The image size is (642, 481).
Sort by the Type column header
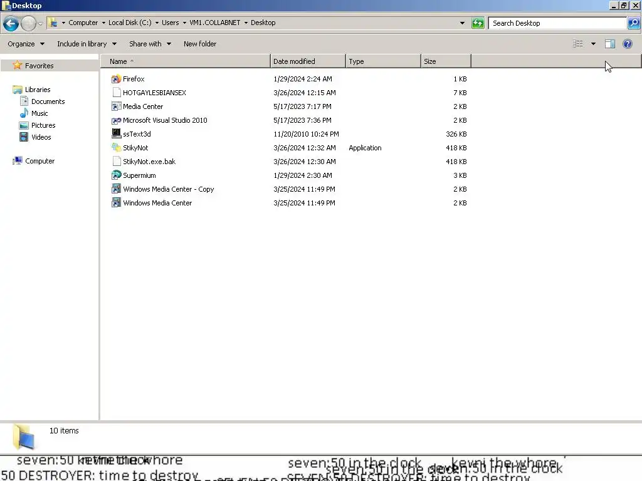(x=383, y=61)
